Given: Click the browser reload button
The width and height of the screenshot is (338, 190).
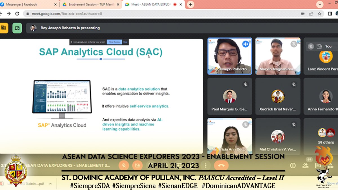Looking at the screenshot, I should (x=17, y=14).
